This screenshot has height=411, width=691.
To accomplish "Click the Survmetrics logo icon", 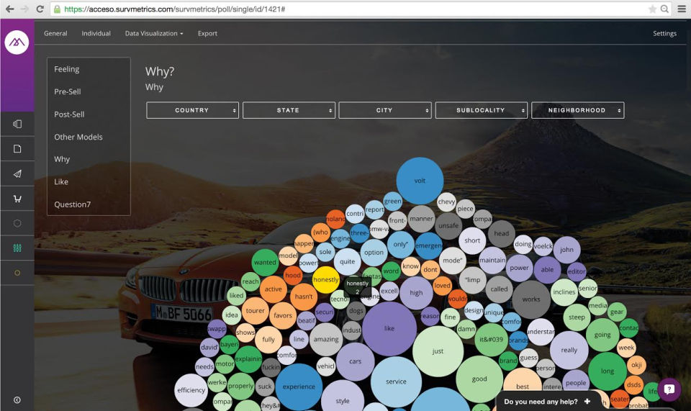I will point(17,42).
